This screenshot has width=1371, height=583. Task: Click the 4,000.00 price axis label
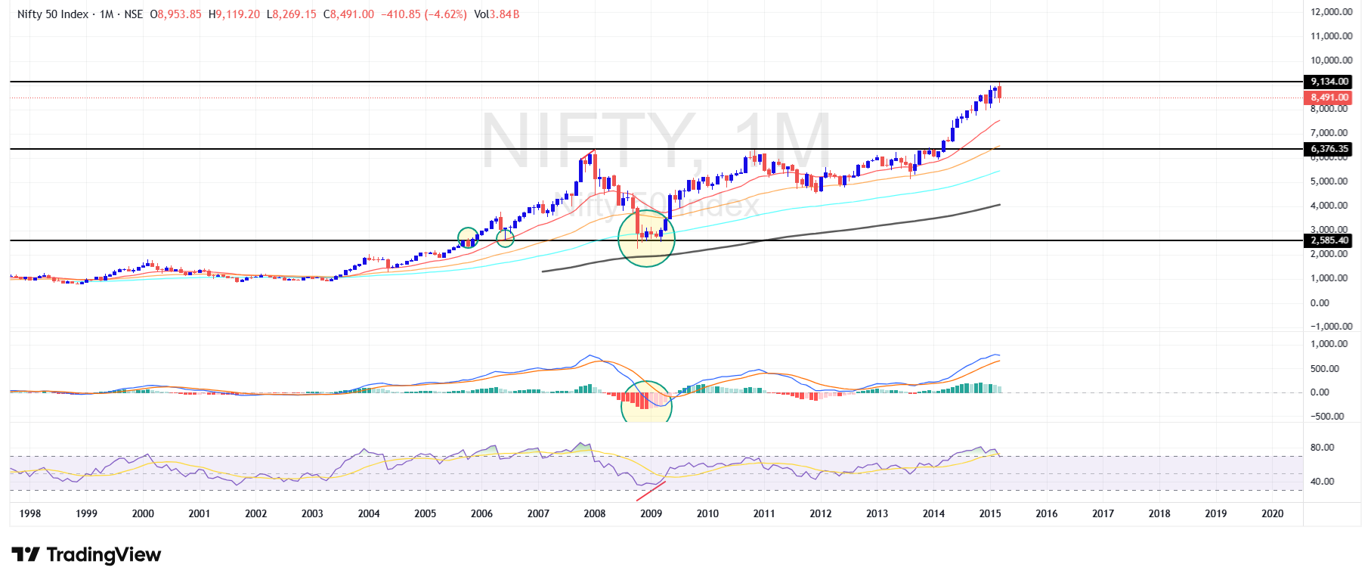(1329, 206)
